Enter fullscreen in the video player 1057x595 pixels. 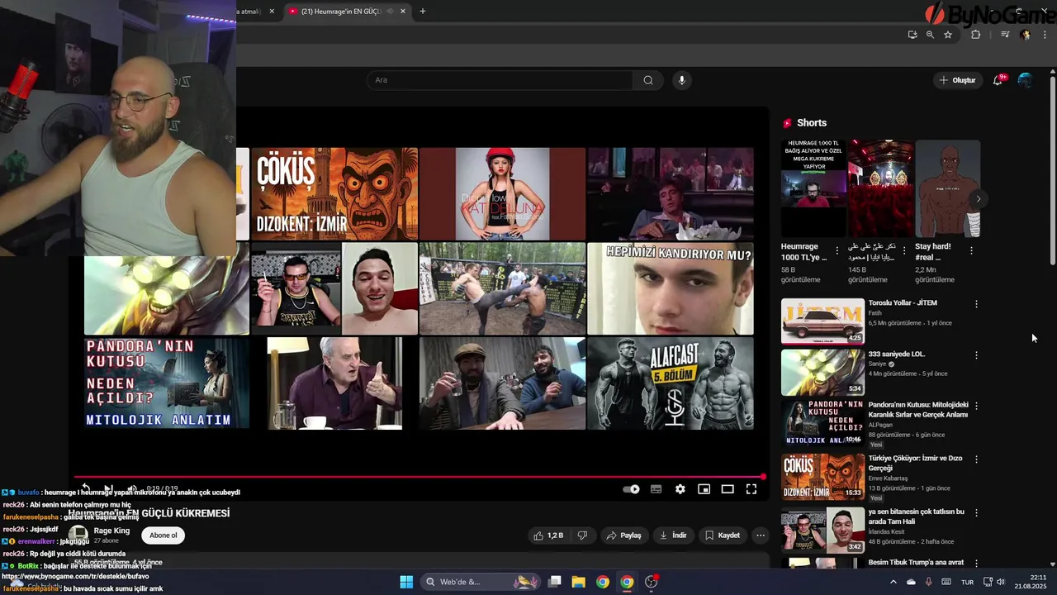[751, 489]
